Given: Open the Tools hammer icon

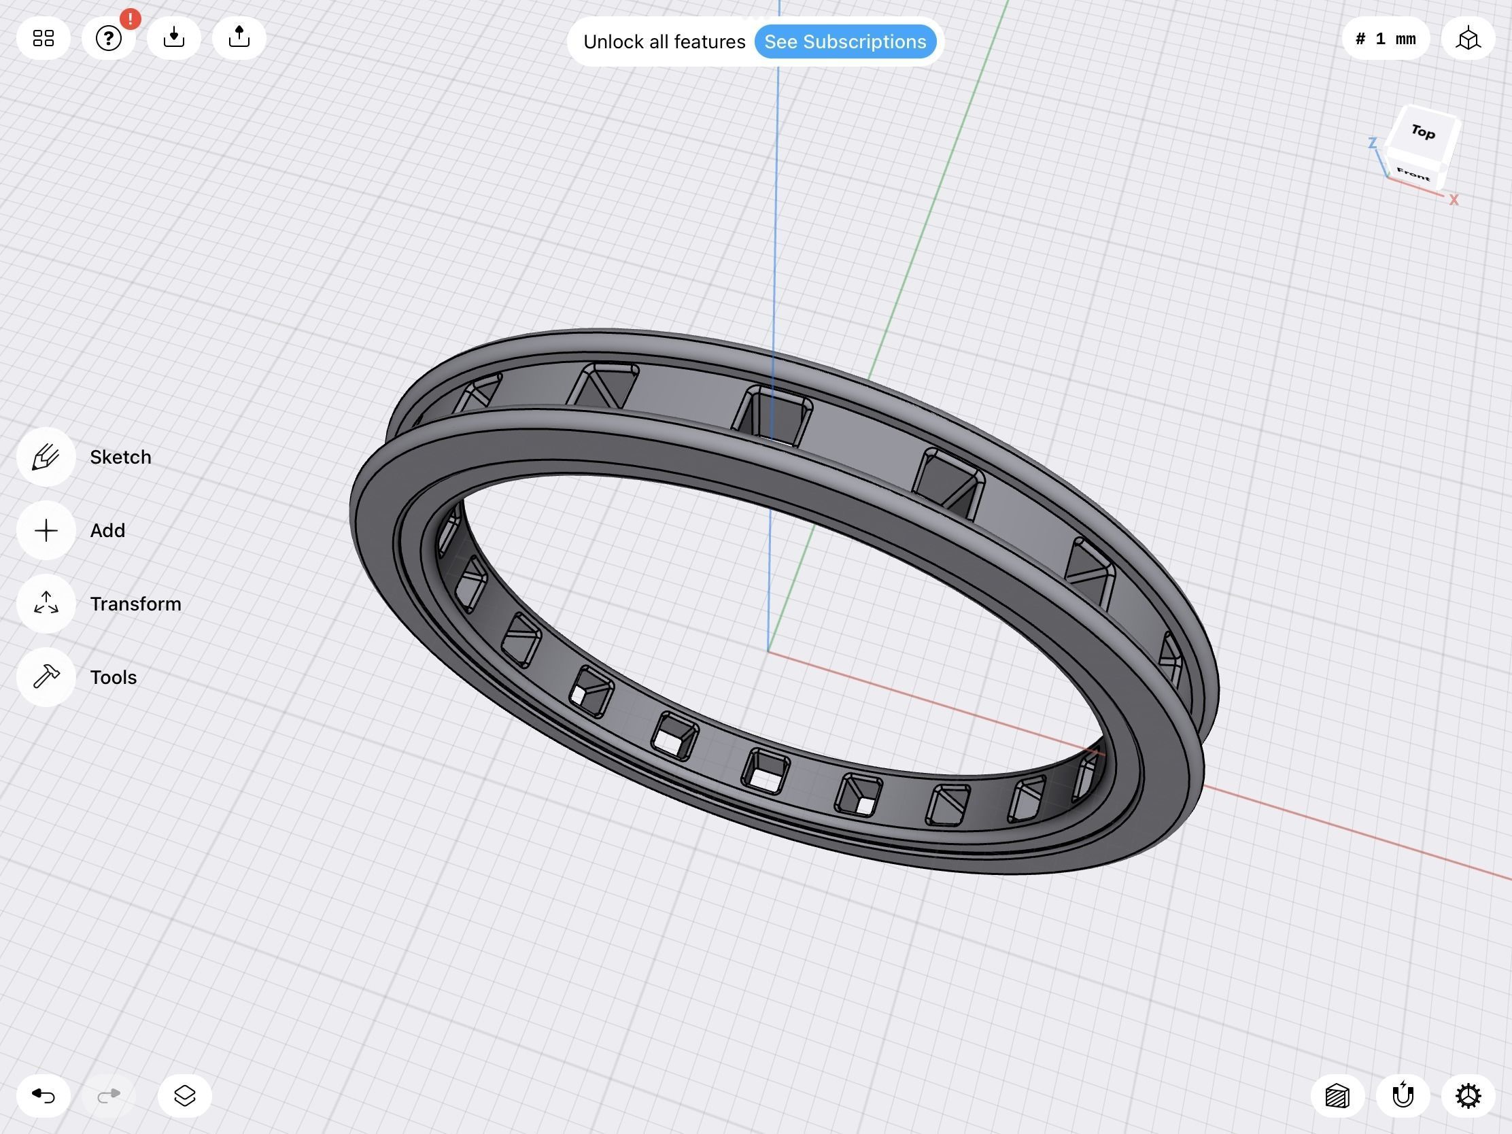Looking at the screenshot, I should 46,676.
